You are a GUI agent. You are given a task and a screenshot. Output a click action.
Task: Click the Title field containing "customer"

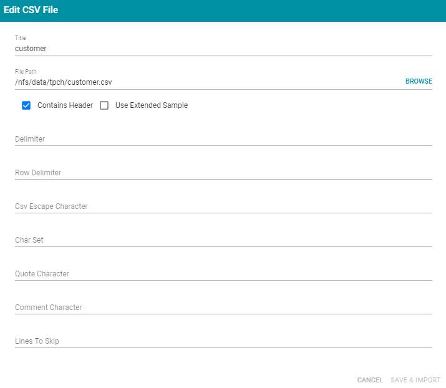pos(223,48)
